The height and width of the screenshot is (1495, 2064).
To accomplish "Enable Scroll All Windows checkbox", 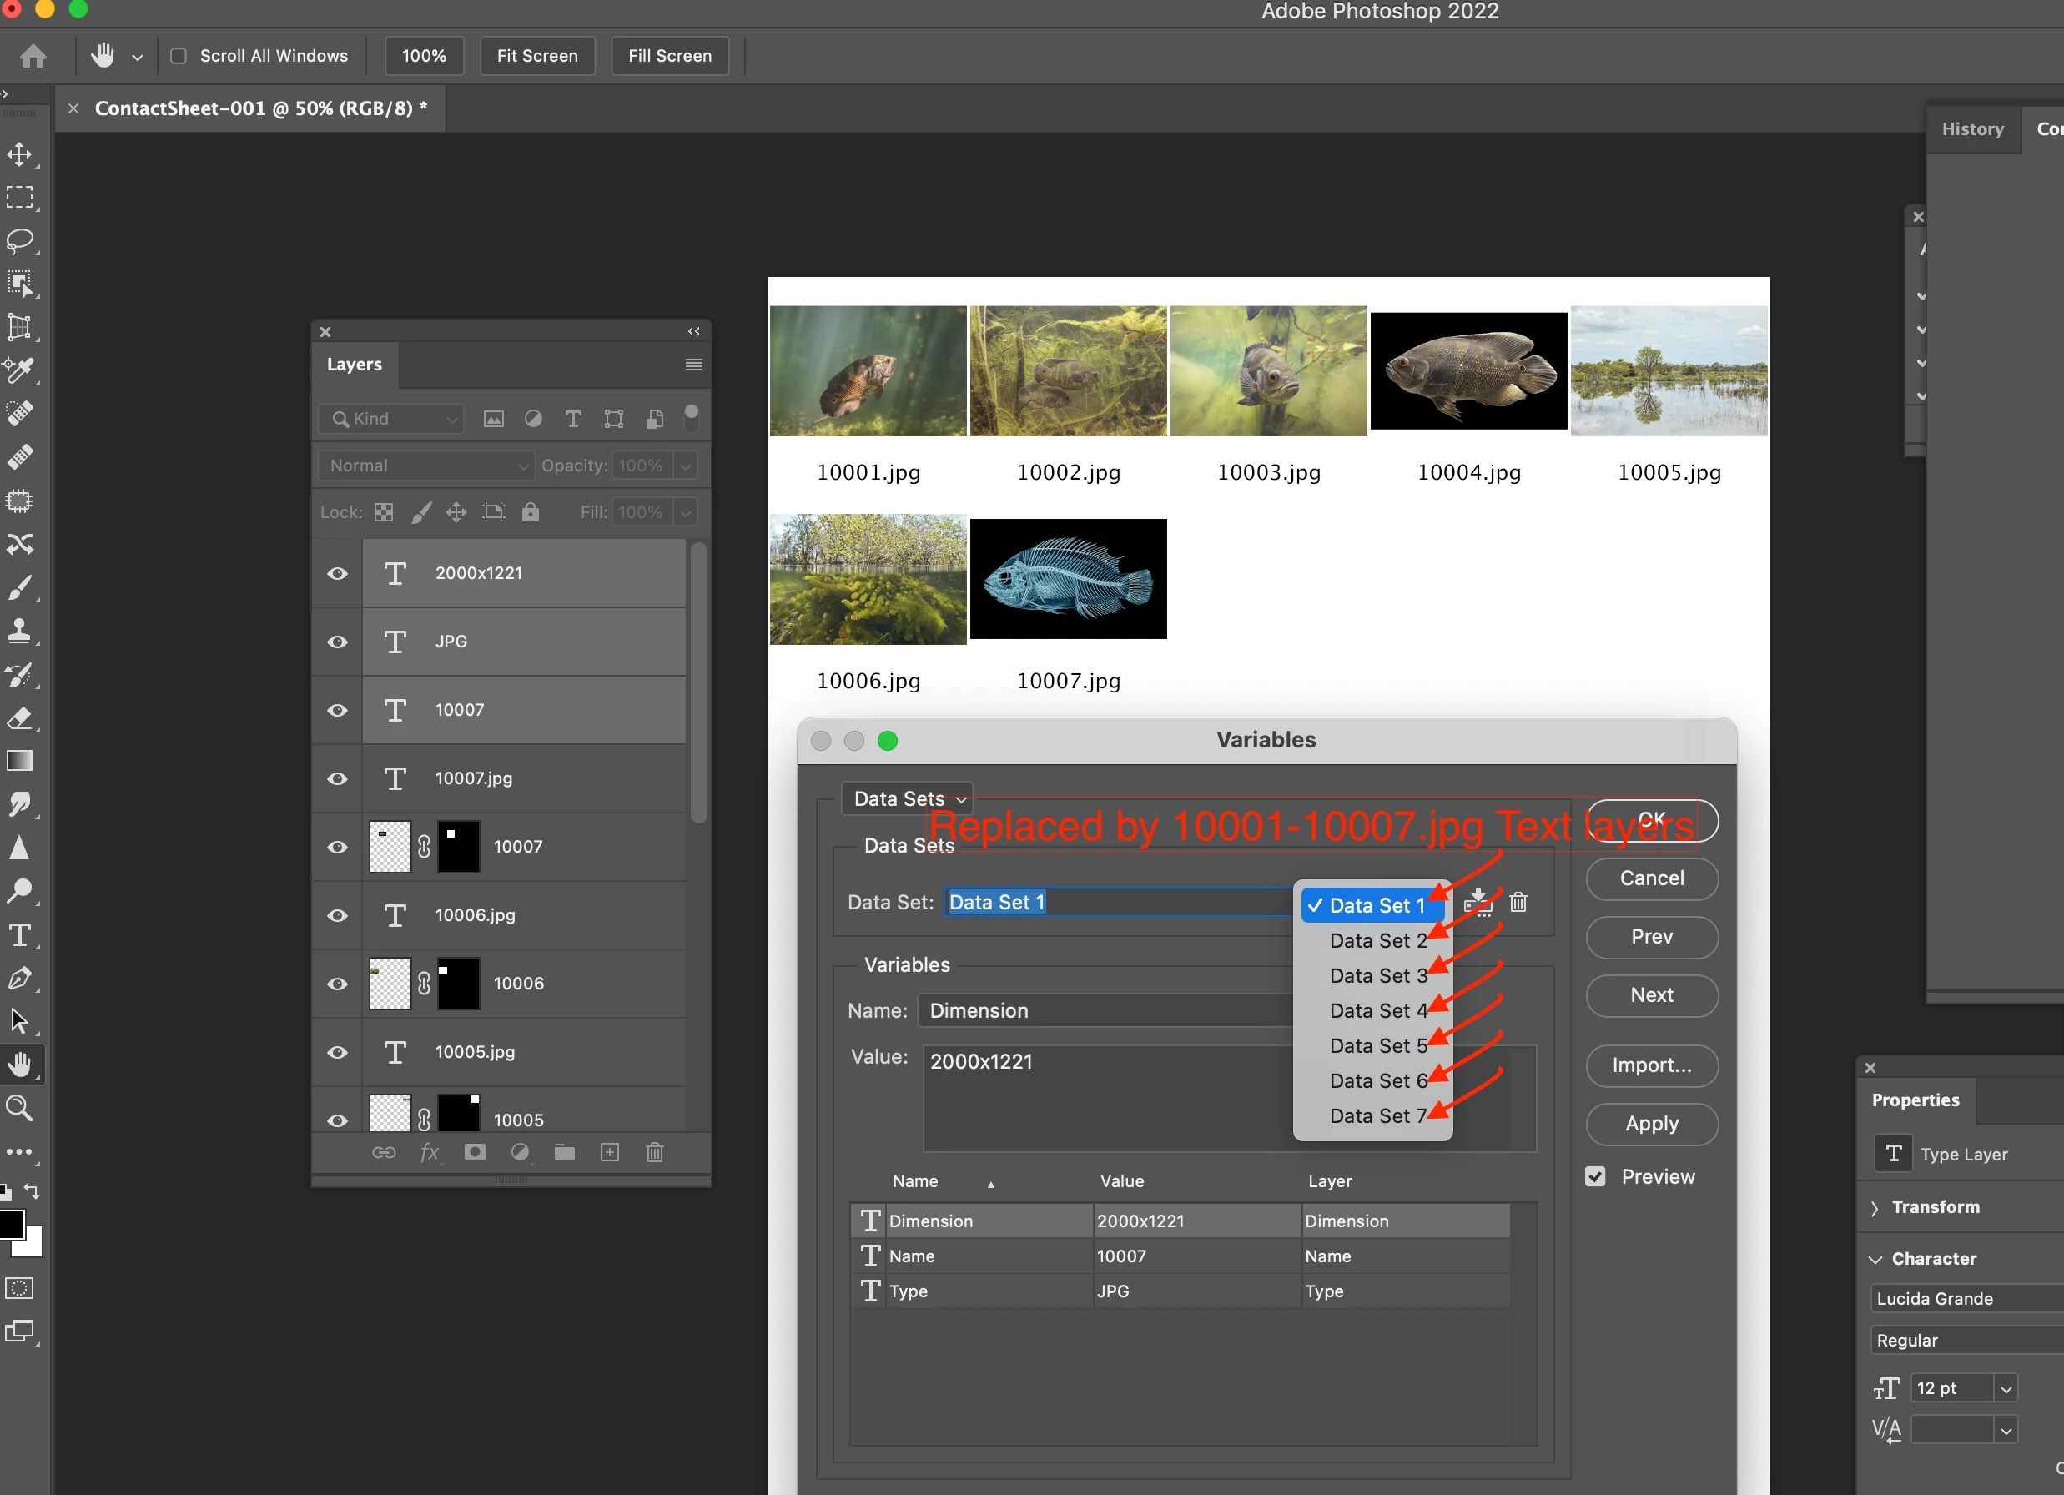I will (179, 57).
